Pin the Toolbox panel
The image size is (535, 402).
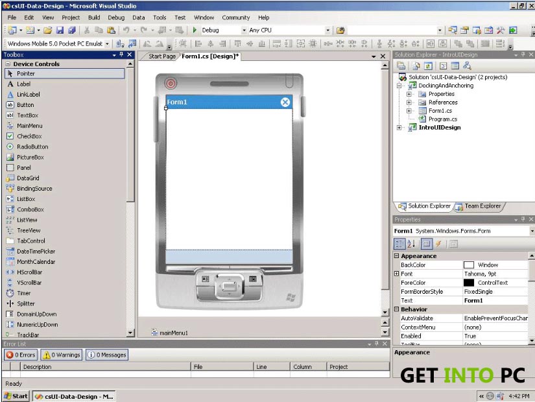[x=121, y=54]
